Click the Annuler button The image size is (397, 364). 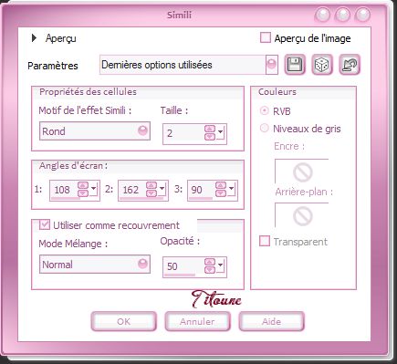[x=197, y=321]
